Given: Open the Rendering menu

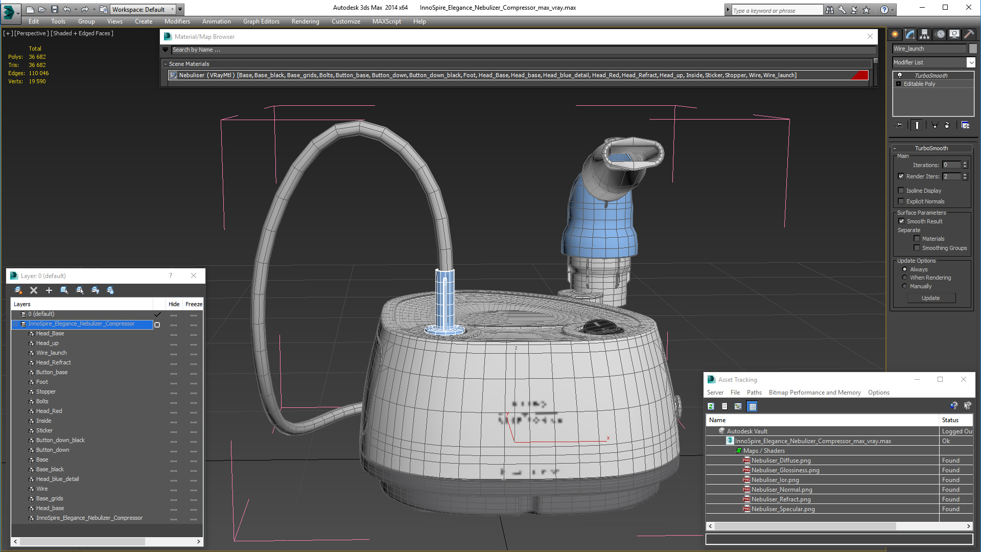Looking at the screenshot, I should [x=305, y=21].
